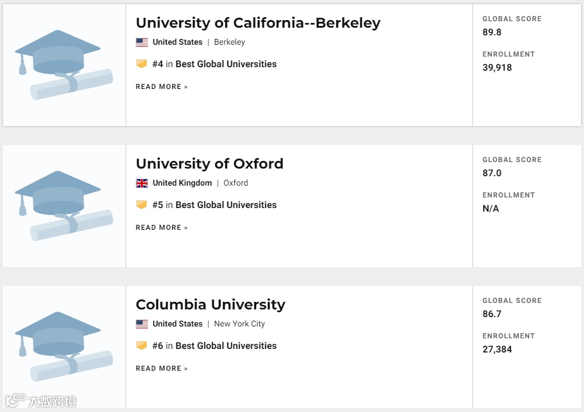The image size is (584, 412).
Task: Click Columbia's enrollment figure 27,384
Action: pyautogui.click(x=497, y=350)
